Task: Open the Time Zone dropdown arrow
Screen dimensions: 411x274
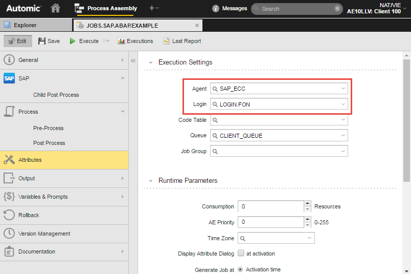Action: pyautogui.click(x=310, y=238)
